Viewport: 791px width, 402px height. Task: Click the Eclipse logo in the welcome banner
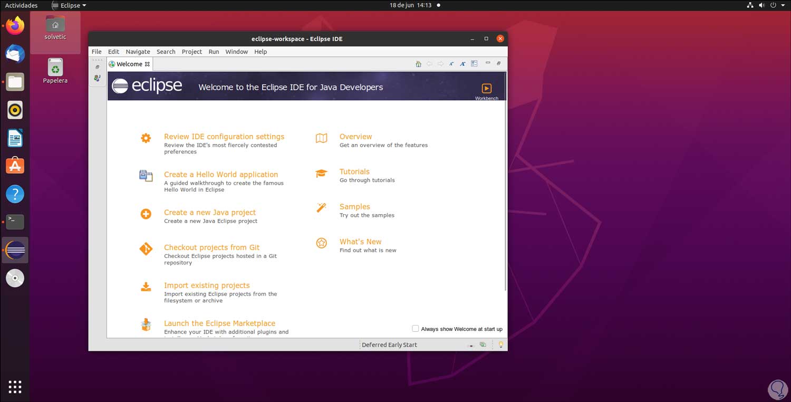click(x=147, y=85)
